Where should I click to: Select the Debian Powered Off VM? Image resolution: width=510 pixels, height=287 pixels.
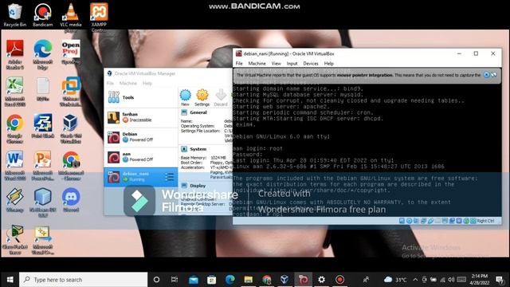point(141,137)
